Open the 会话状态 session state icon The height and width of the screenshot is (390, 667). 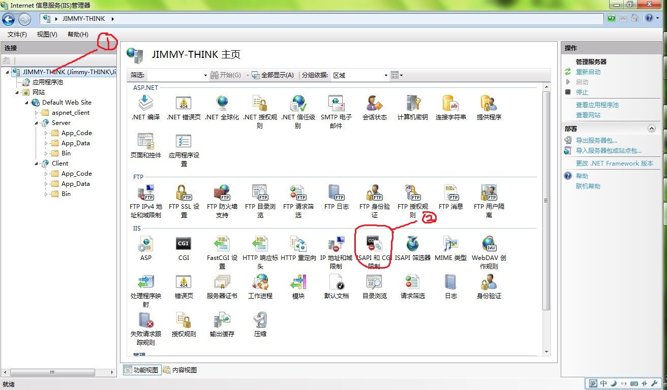[375, 104]
